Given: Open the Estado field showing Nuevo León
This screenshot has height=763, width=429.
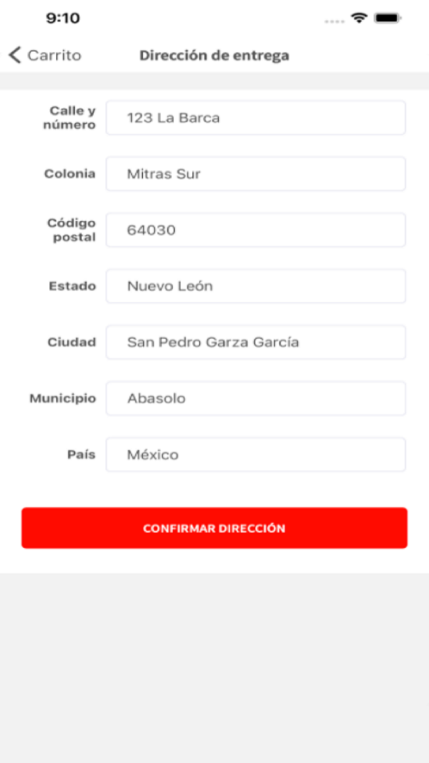Looking at the screenshot, I should (256, 286).
